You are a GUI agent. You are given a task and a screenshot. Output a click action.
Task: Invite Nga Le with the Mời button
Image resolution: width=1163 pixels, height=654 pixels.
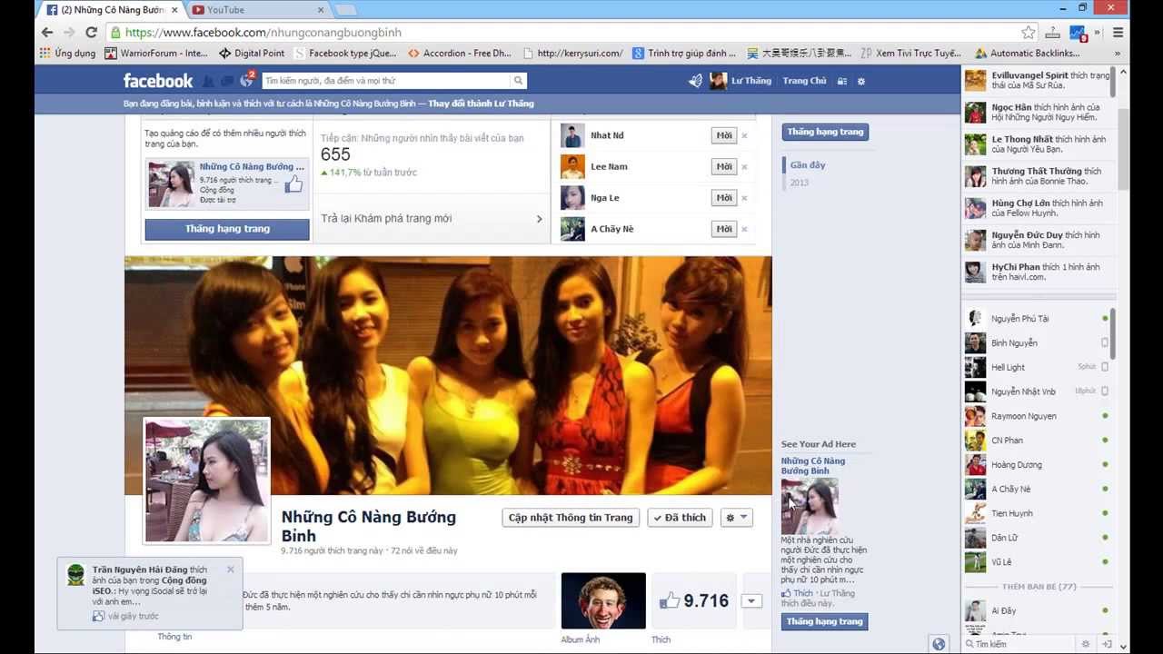pos(723,198)
